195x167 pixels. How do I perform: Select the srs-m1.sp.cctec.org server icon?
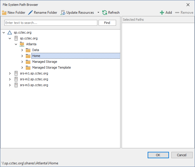(16, 73)
